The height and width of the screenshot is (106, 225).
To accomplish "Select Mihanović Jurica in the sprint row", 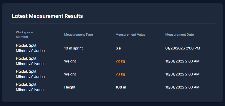I will (30, 51).
